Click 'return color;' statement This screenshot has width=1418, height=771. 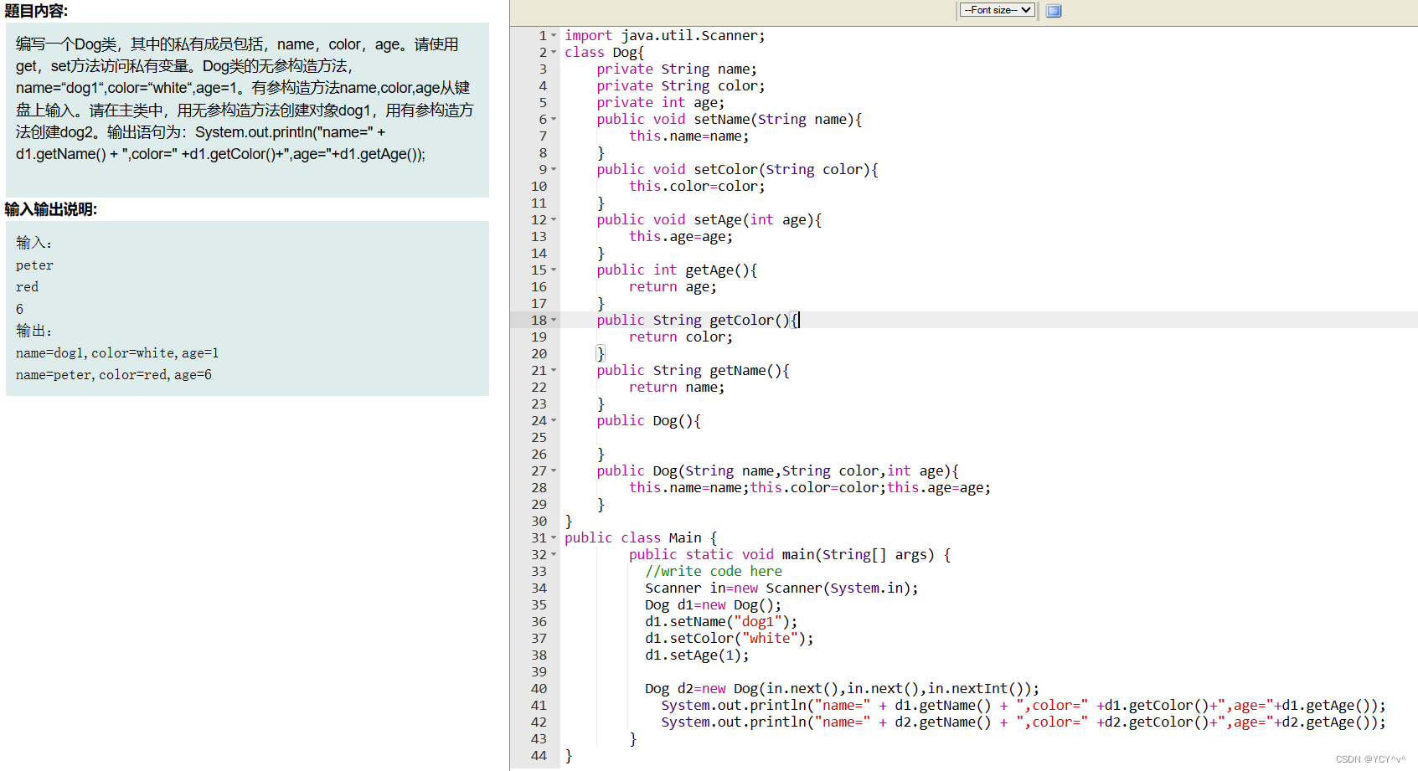[681, 337]
